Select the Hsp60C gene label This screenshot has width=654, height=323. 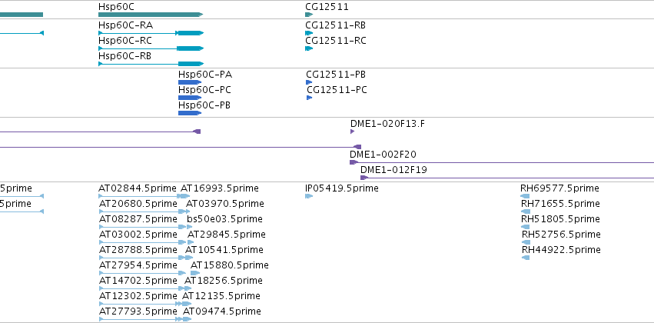pyautogui.click(x=116, y=7)
